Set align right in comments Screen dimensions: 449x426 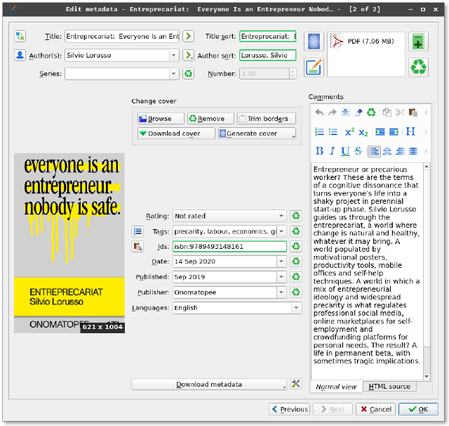click(x=400, y=151)
